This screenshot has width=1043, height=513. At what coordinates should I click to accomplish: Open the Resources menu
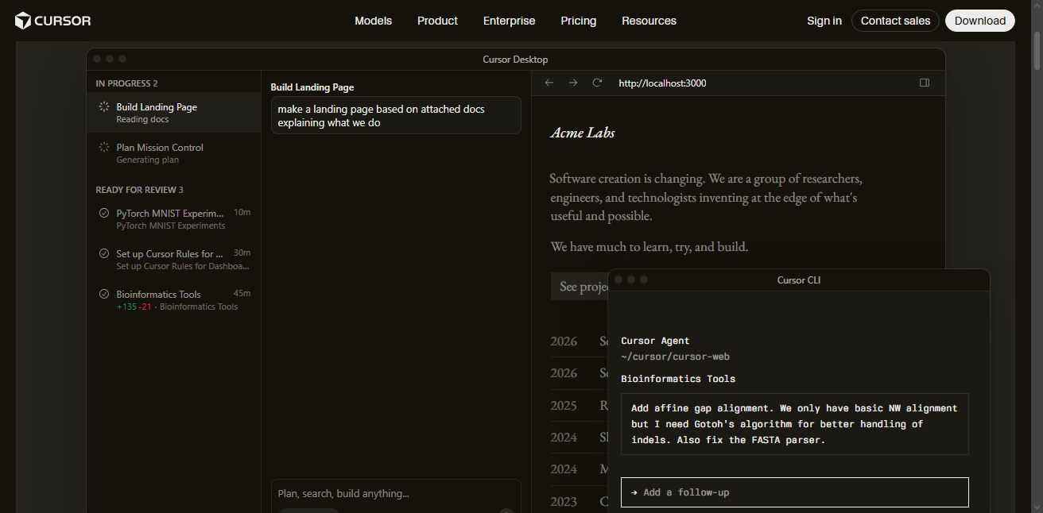click(649, 21)
